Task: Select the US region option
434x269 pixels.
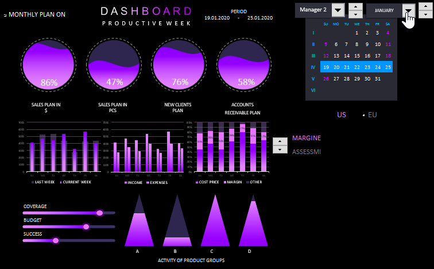Action: 342,115
